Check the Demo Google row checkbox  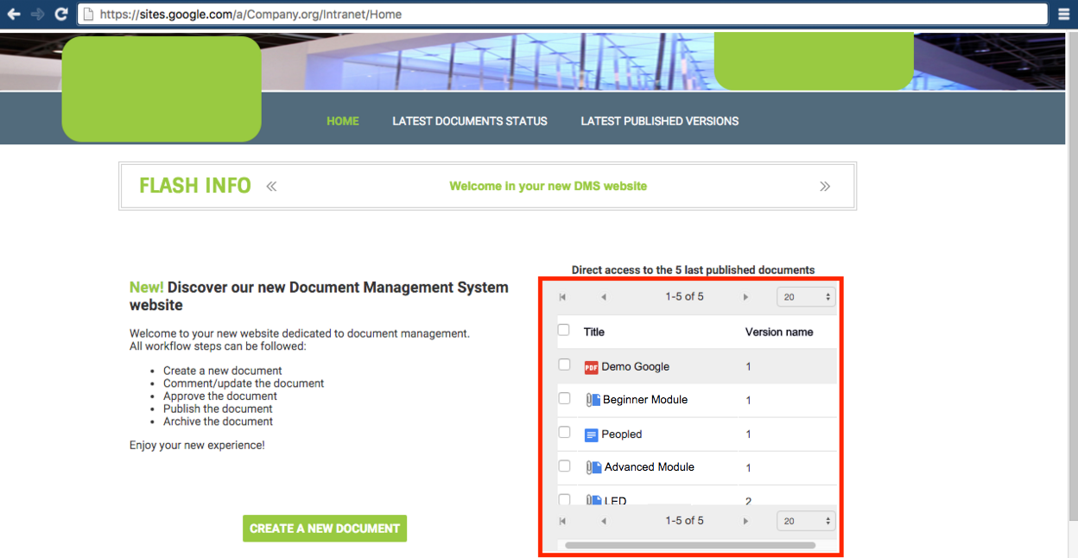click(x=564, y=365)
